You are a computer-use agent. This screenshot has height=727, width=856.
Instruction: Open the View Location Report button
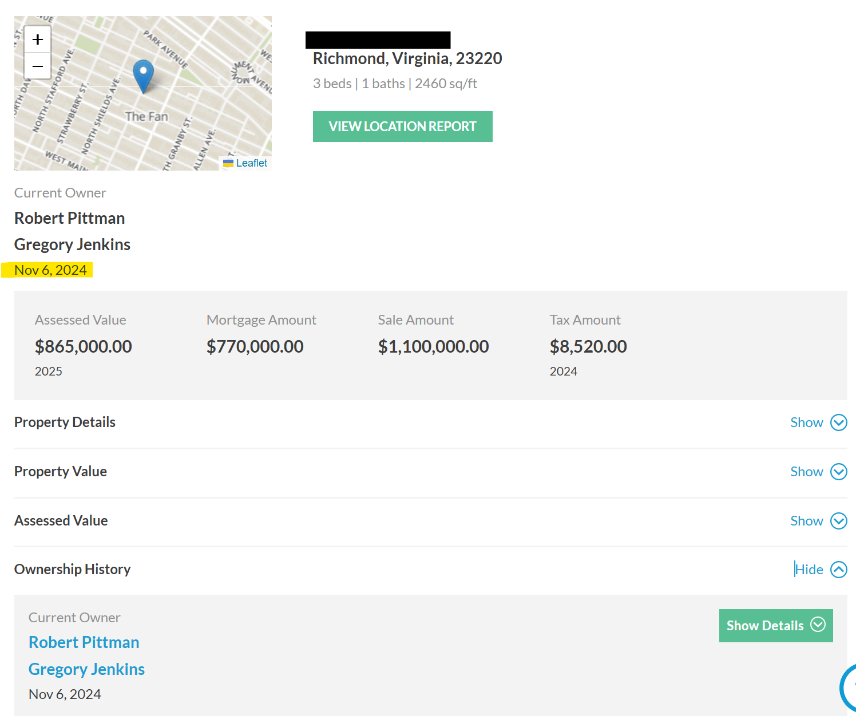click(403, 127)
